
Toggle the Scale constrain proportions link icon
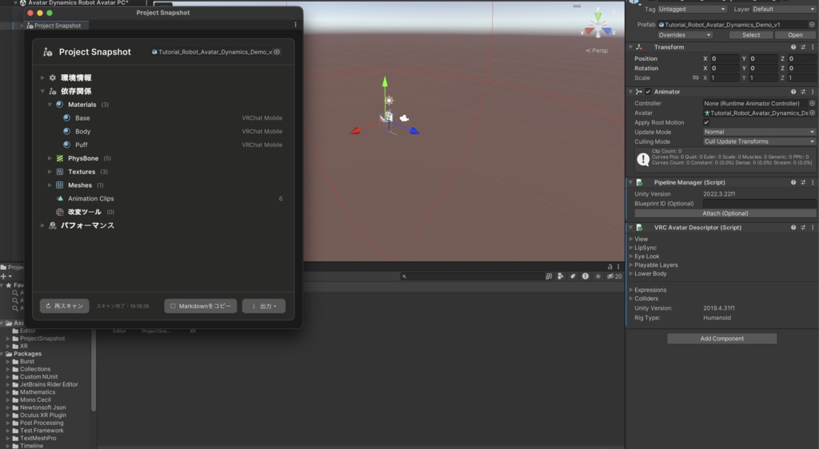click(695, 78)
